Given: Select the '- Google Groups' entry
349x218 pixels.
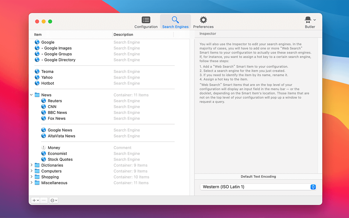Looking at the screenshot, I should pos(56,54).
